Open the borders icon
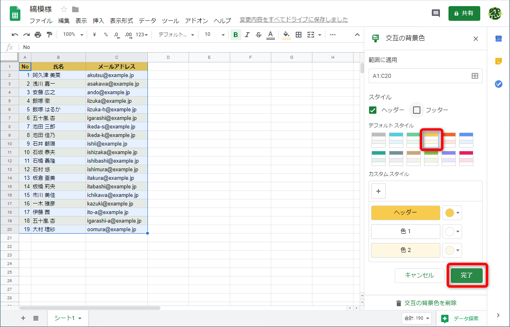The width and height of the screenshot is (510, 327). (x=299, y=35)
